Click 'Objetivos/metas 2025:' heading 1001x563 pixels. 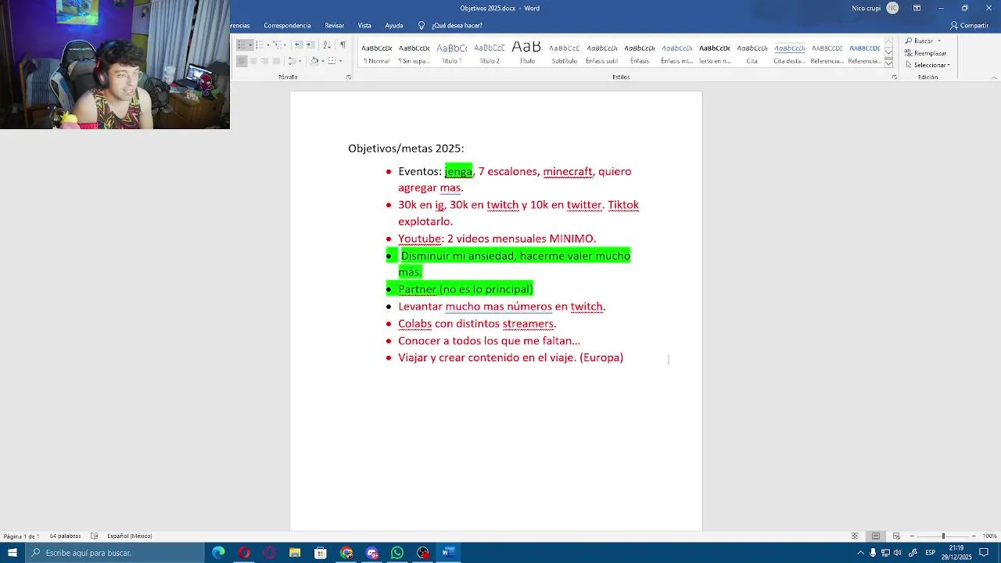[x=406, y=149]
